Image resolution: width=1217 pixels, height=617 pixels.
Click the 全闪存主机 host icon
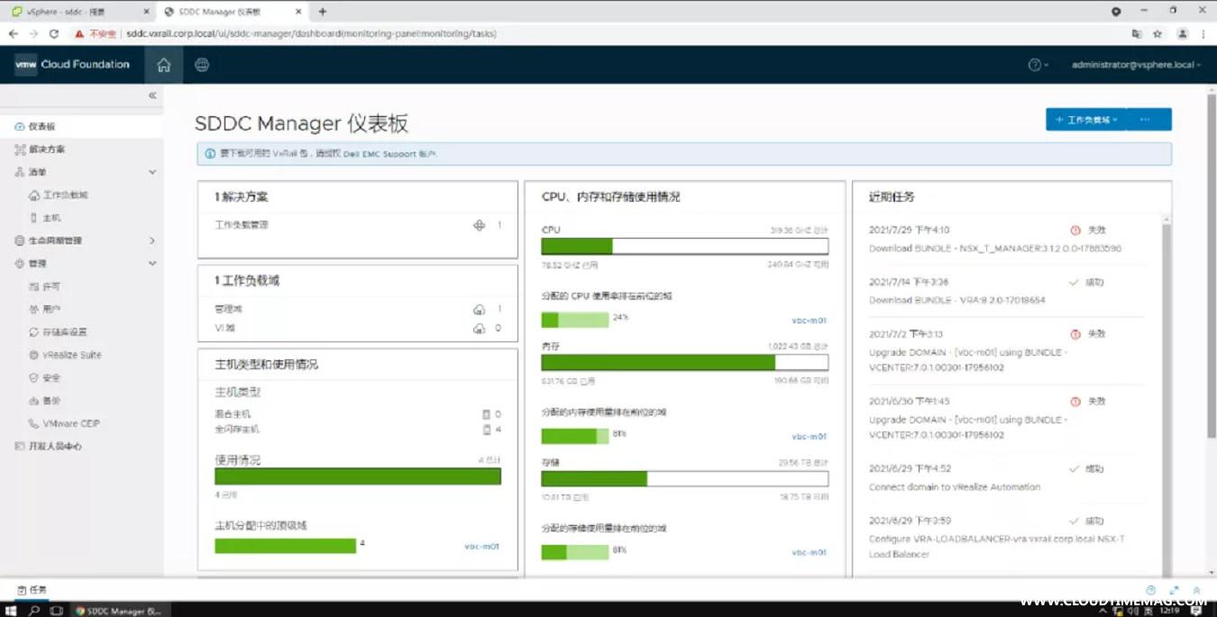click(x=487, y=430)
